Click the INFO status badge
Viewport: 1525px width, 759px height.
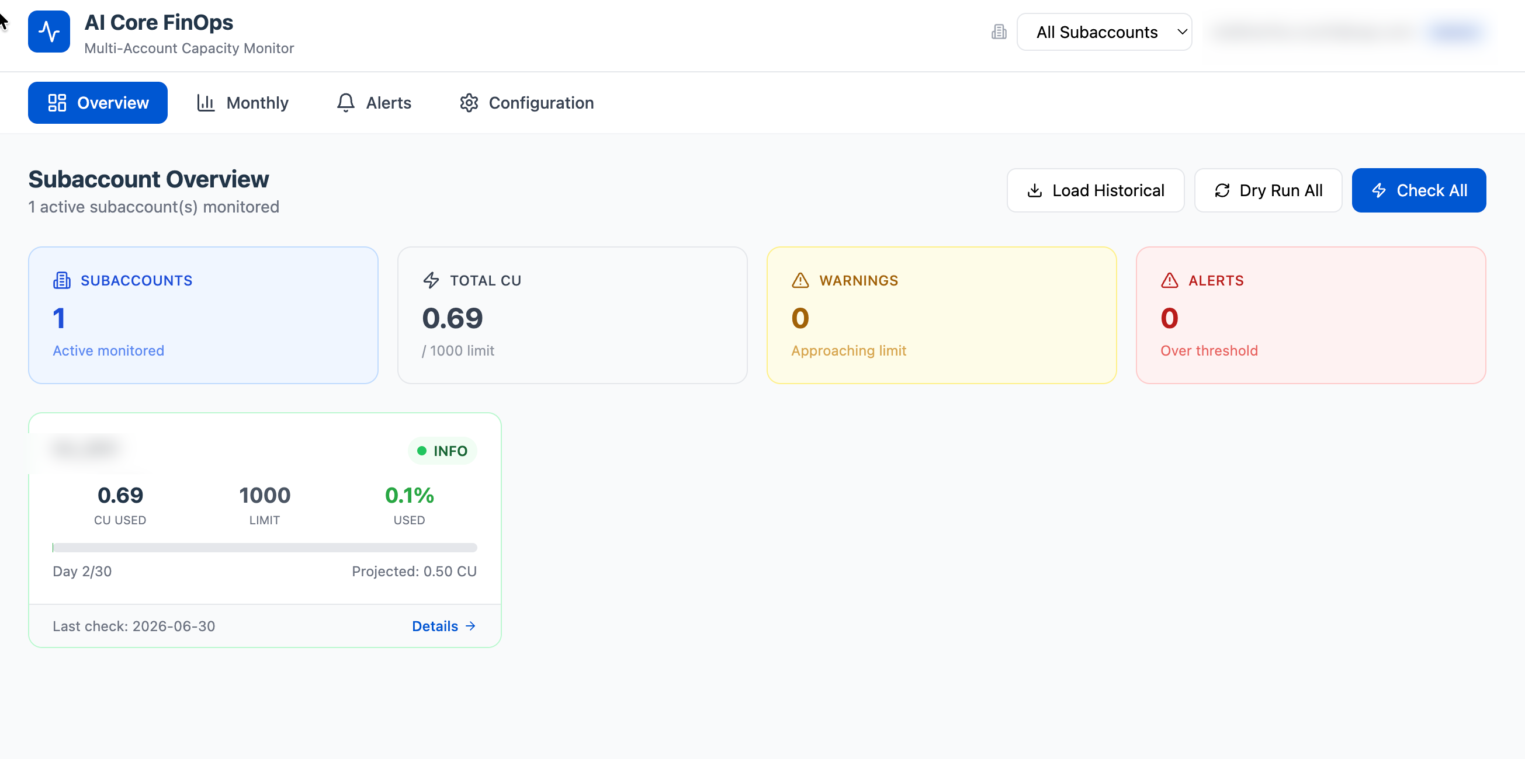pos(442,451)
